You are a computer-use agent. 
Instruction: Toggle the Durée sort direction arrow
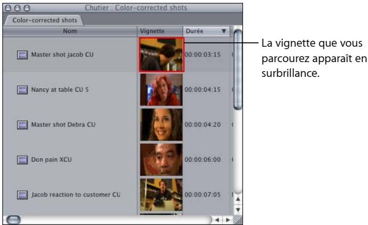[x=224, y=31]
